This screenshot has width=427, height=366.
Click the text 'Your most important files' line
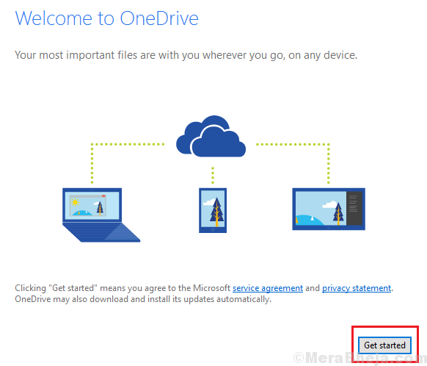[x=186, y=55]
